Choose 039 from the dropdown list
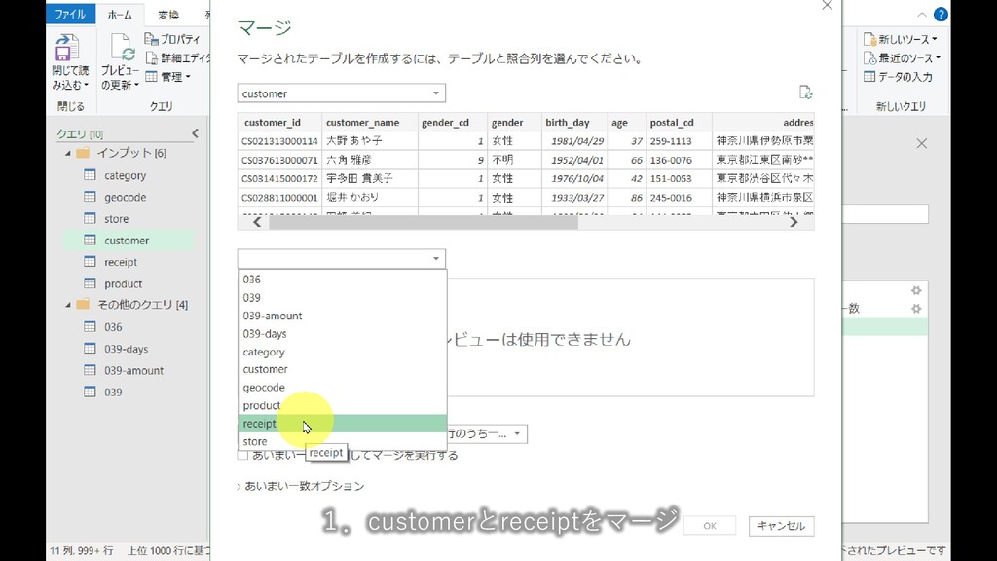The height and width of the screenshot is (561, 997). pyautogui.click(x=342, y=298)
